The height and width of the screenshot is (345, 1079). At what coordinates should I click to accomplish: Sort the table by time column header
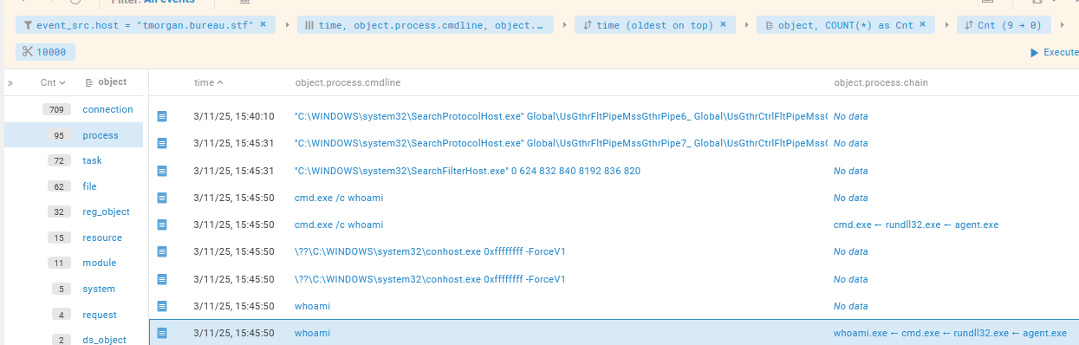pos(208,82)
